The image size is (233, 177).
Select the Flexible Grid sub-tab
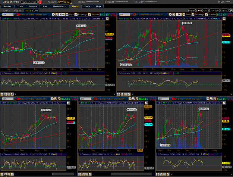32,10
